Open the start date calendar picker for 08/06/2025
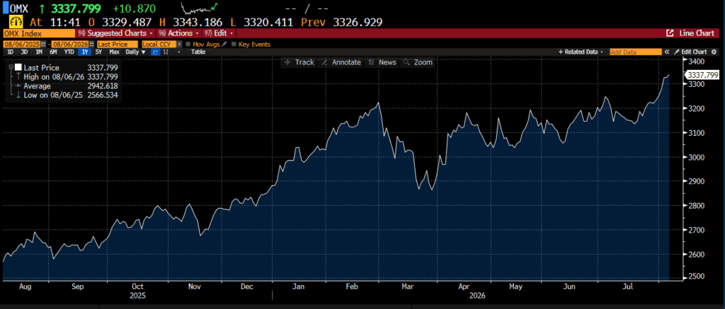This screenshot has height=309, width=725. pyautogui.click(x=43, y=45)
